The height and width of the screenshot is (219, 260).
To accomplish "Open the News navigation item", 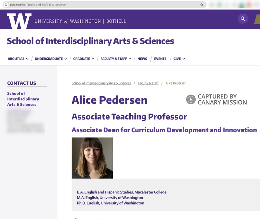I will 142,59.
